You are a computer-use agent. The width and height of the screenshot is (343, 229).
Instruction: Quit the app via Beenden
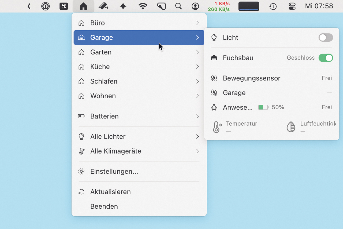[139, 206]
